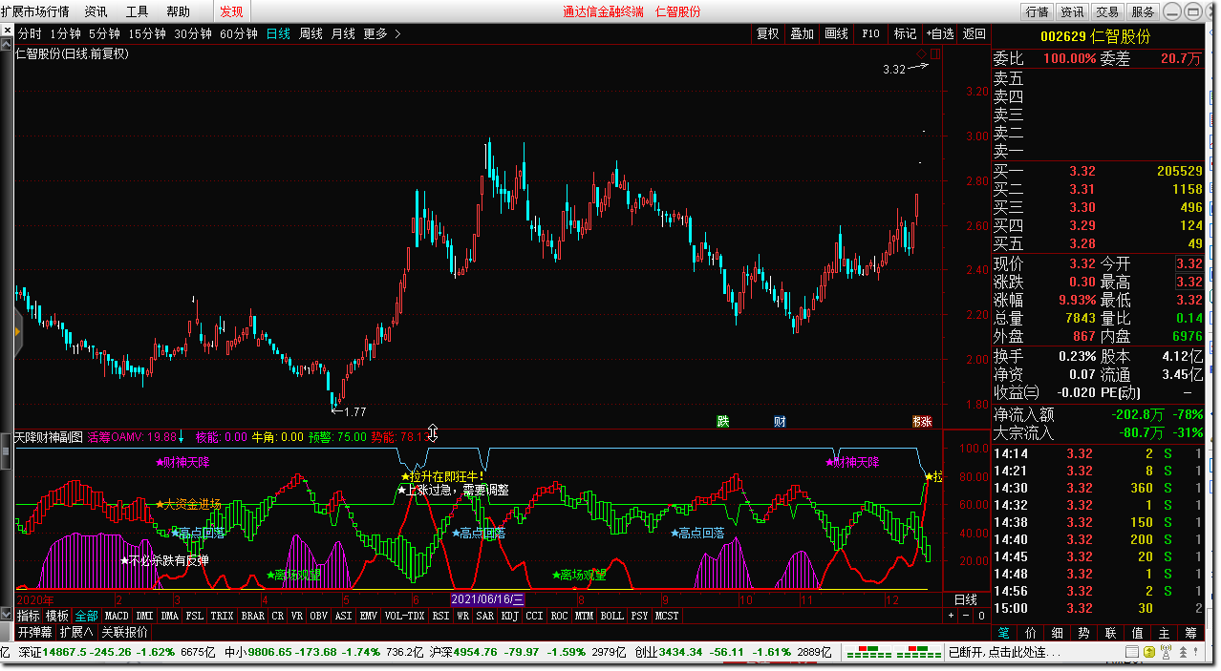1221x671 pixels.
Task: Switch chart to 周线 weekly period
Action: coord(311,33)
